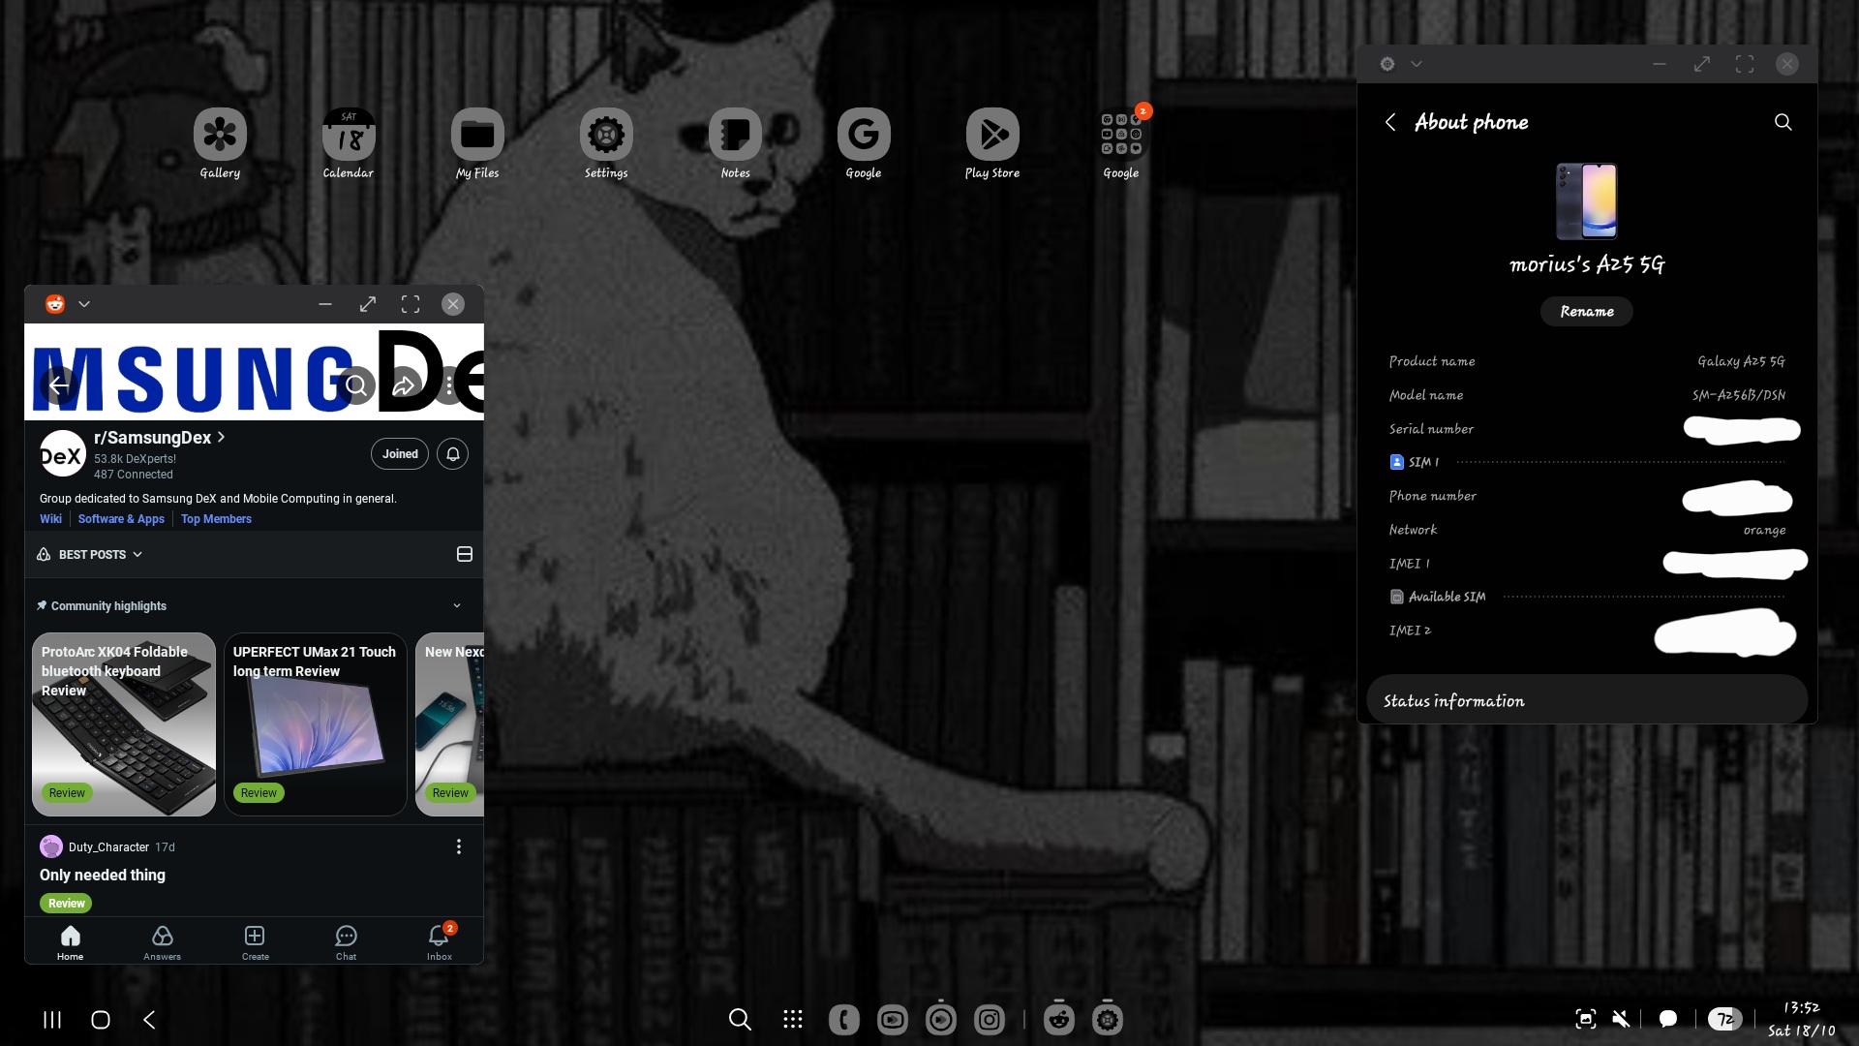1859x1046 pixels.
Task: Launch the Play Store app
Action: pyautogui.click(x=992, y=135)
